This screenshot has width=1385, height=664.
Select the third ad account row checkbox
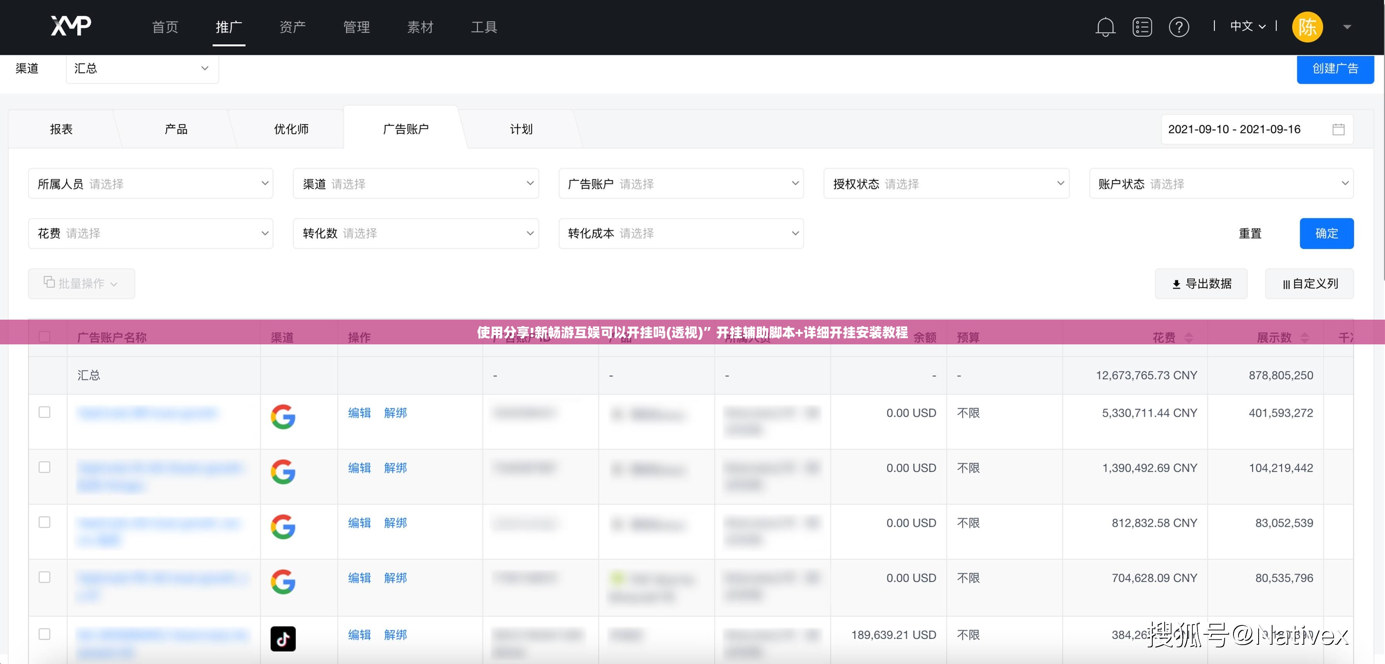coord(44,522)
